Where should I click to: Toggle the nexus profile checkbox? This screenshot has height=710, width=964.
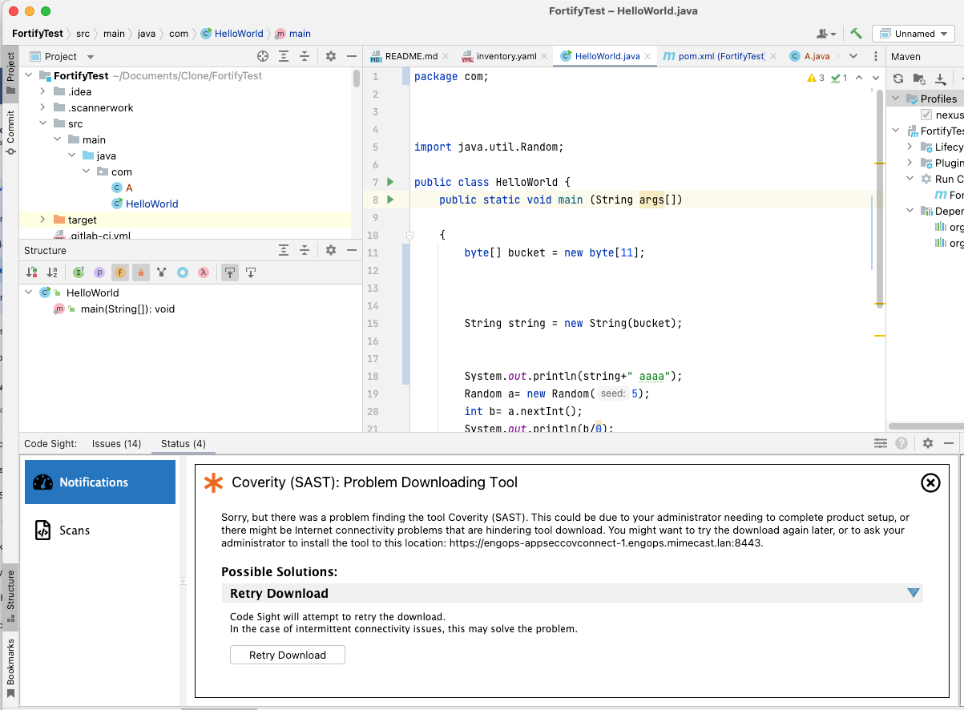[926, 115]
